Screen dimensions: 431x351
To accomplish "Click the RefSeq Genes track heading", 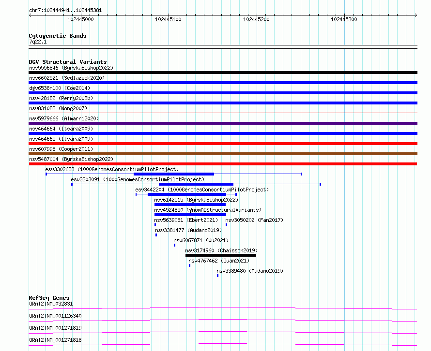I will tap(49, 298).
